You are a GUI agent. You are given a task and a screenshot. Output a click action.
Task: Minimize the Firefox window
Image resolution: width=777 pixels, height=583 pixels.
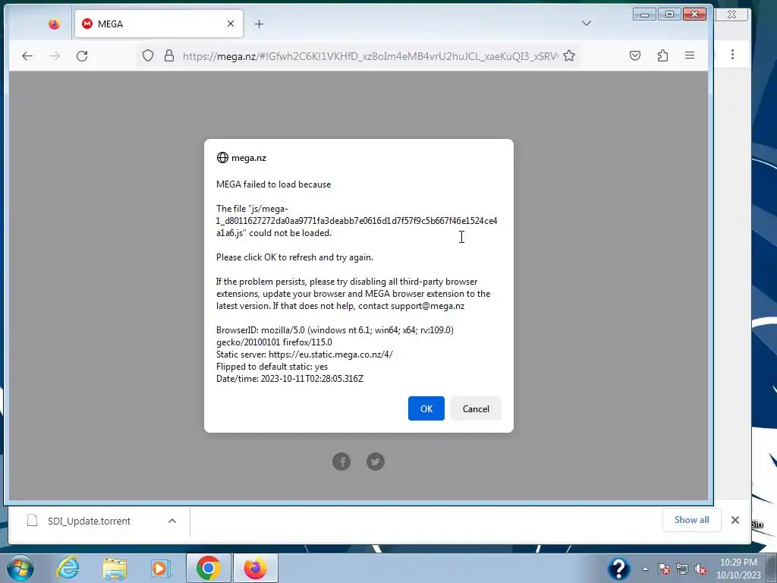[644, 14]
